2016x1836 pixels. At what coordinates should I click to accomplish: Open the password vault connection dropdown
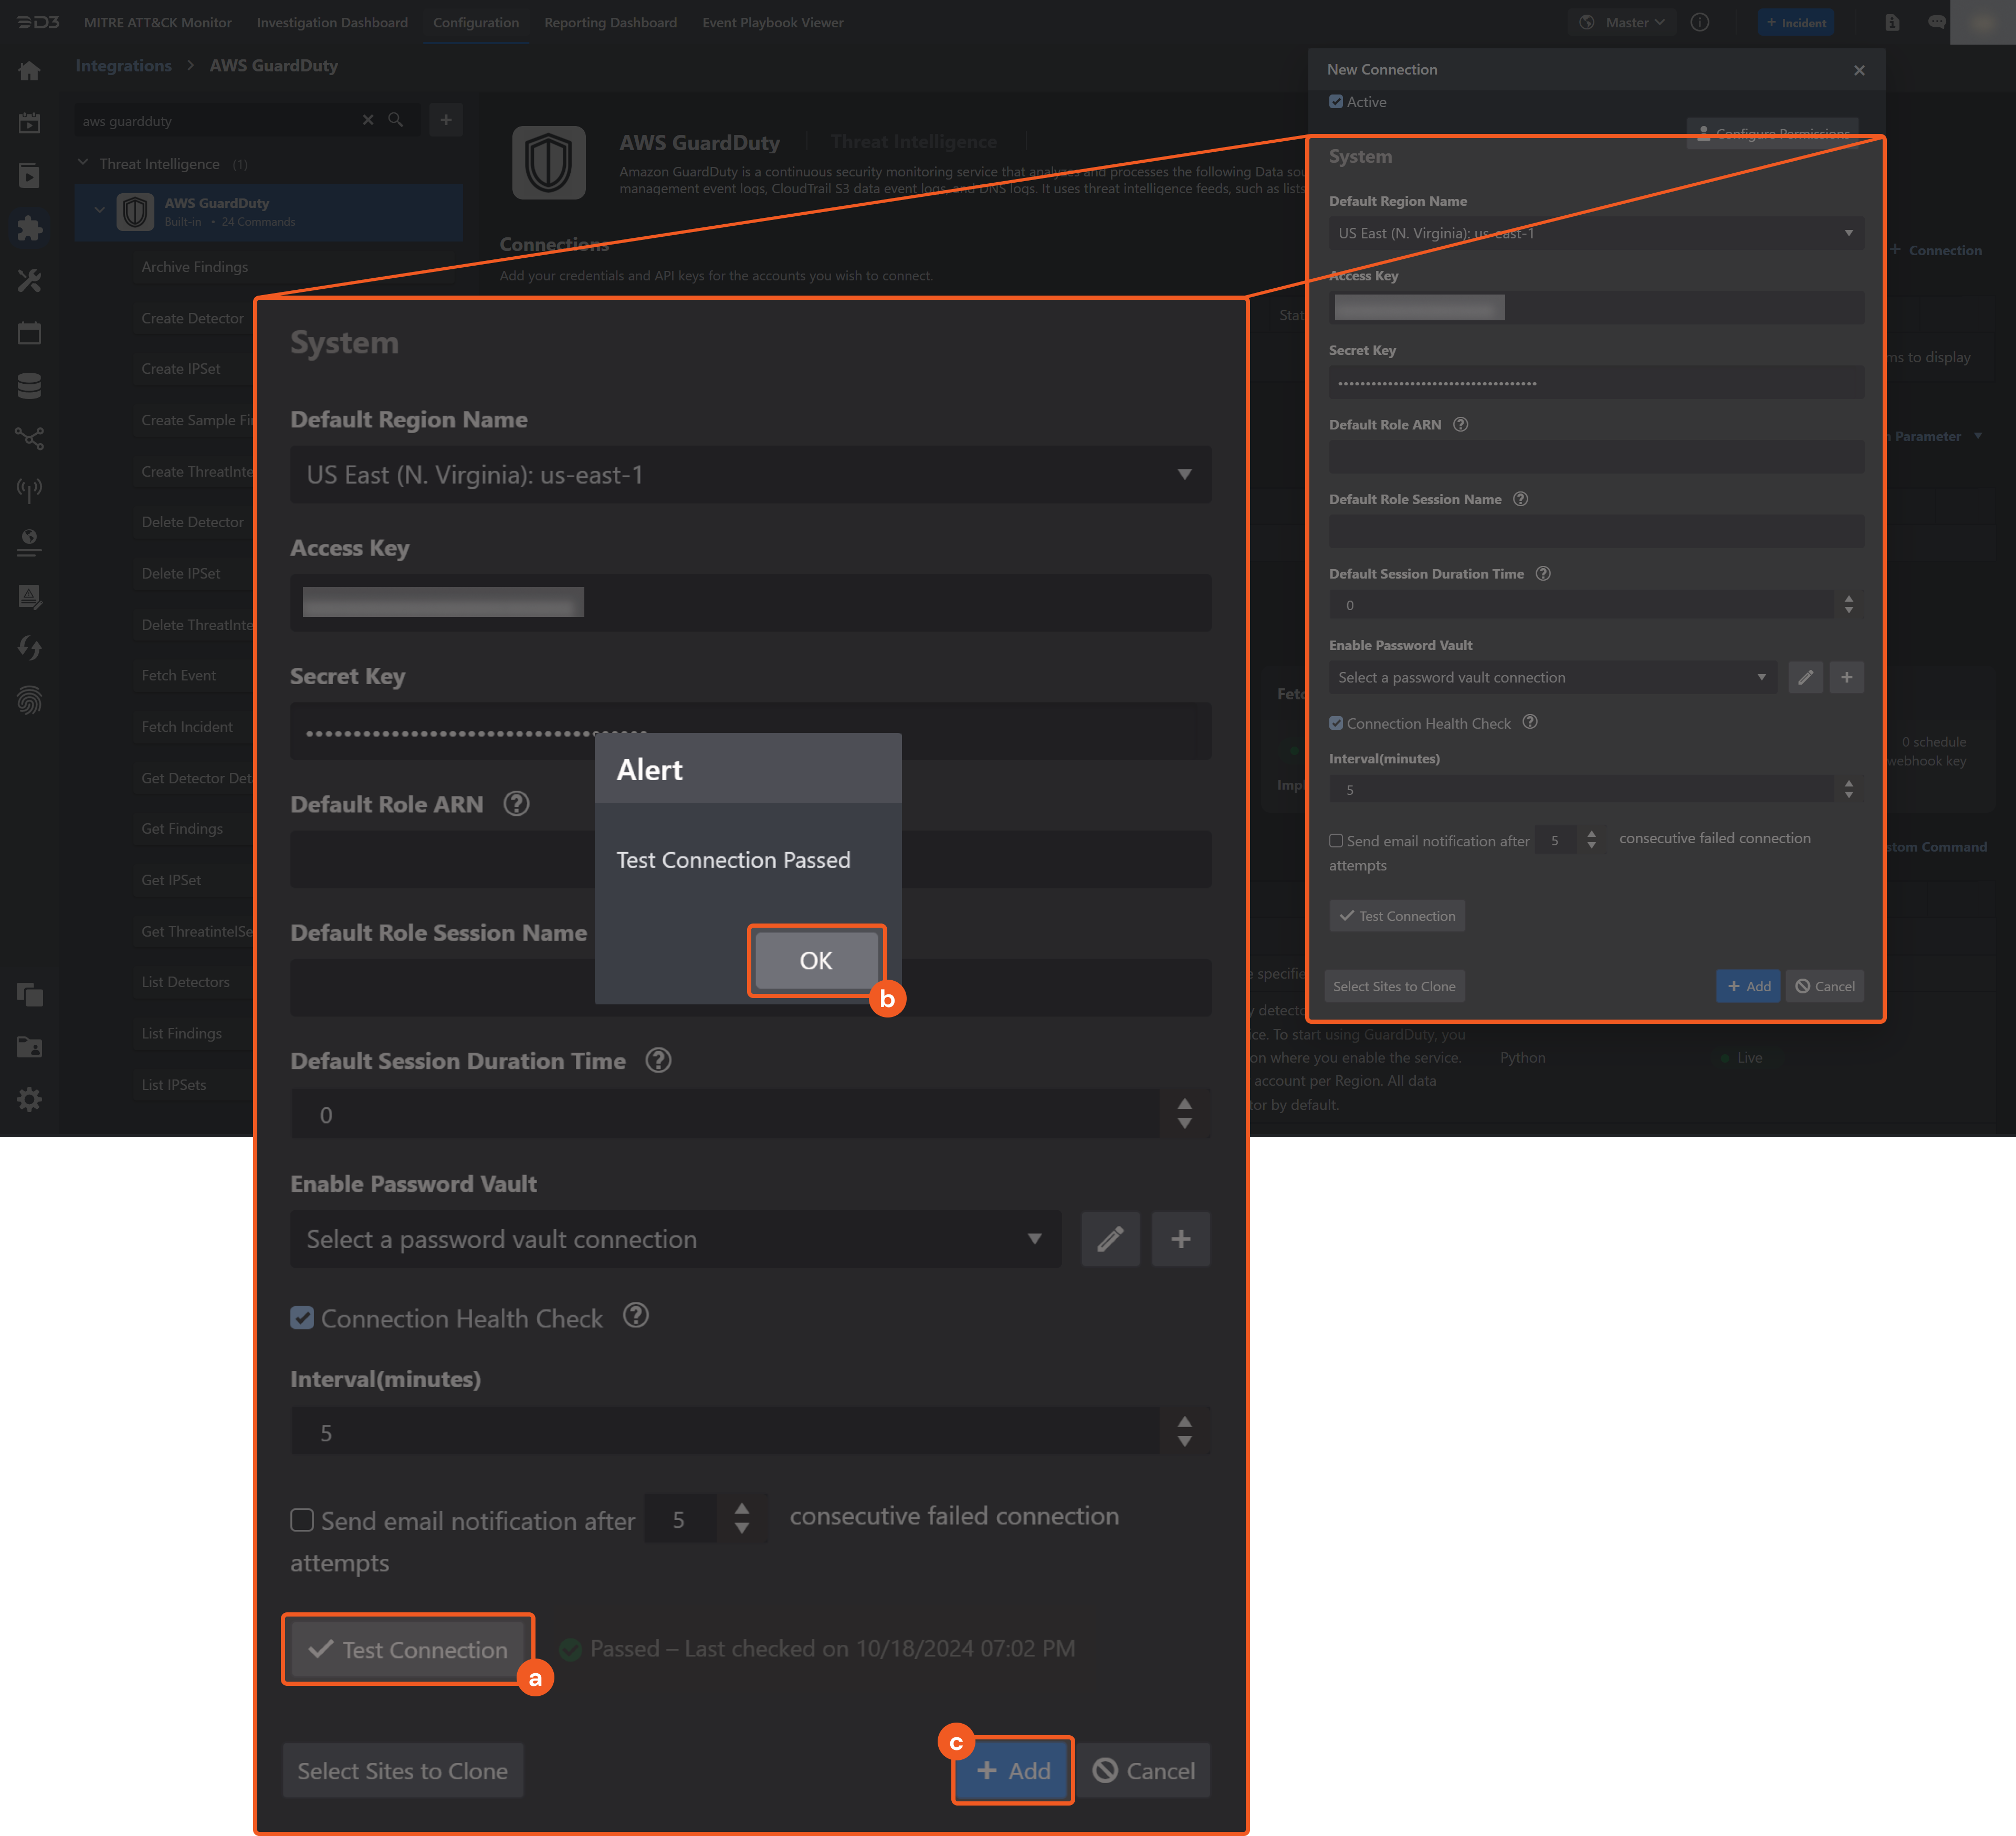point(677,1239)
